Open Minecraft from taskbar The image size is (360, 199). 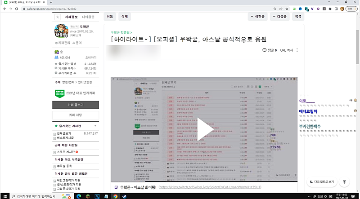click(x=88, y=196)
